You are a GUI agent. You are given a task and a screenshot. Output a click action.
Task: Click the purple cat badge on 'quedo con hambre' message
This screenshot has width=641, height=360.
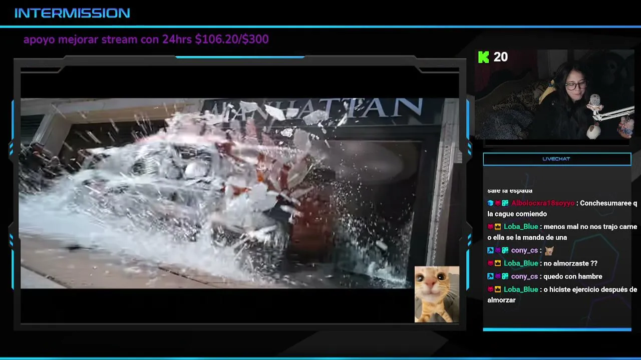pyautogui.click(x=498, y=276)
